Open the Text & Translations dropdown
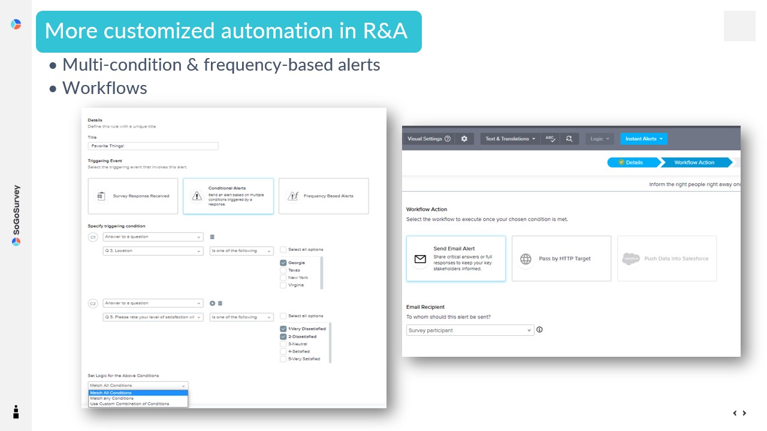 pyautogui.click(x=510, y=139)
